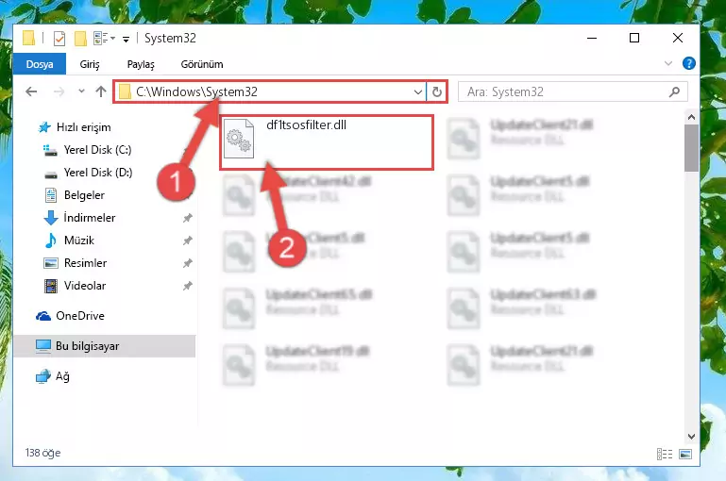Switch to the Görünüm ribbon tab
The width and height of the screenshot is (726, 481).
(x=202, y=64)
